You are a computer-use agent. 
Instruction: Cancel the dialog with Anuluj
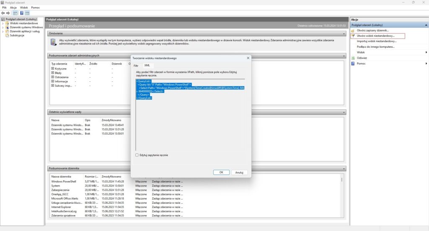239,172
